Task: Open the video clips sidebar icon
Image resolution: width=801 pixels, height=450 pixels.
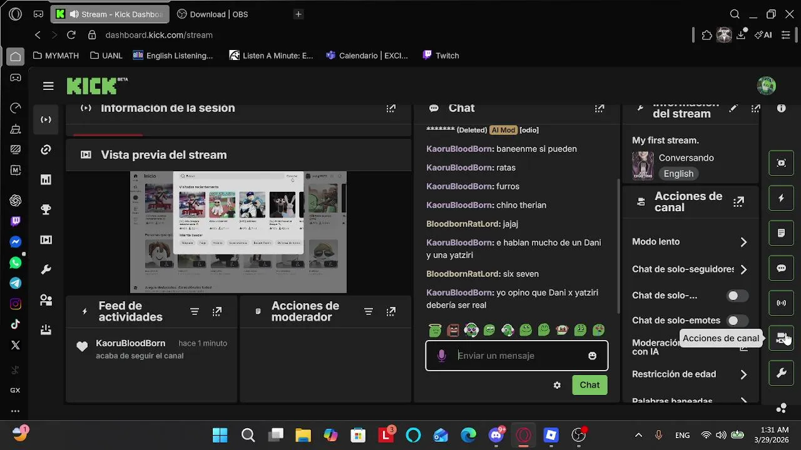Action: 46,240
